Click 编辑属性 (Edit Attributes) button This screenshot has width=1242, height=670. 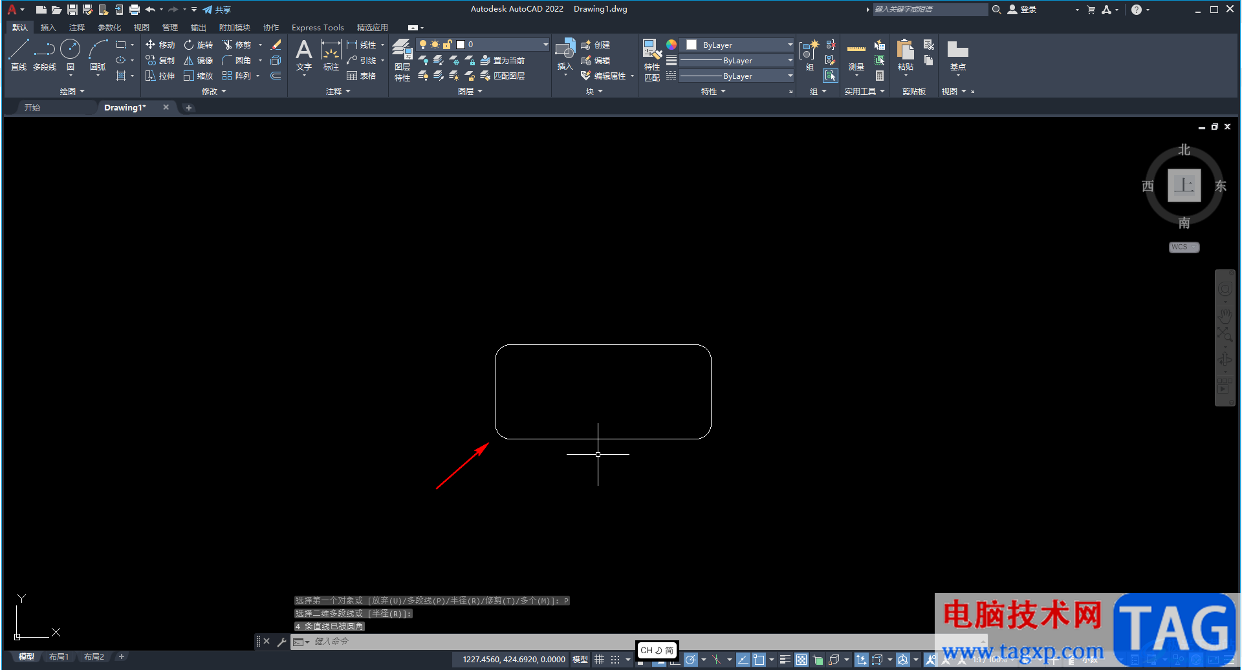click(604, 76)
